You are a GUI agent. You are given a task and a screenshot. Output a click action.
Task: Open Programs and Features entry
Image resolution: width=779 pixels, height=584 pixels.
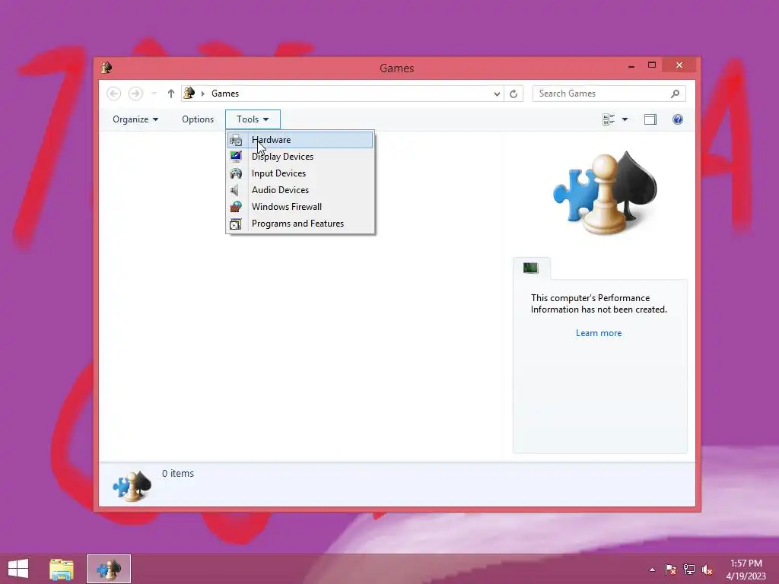(x=300, y=224)
